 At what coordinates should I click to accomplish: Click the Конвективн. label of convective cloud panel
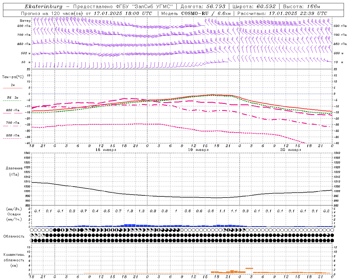tap(14, 255)
